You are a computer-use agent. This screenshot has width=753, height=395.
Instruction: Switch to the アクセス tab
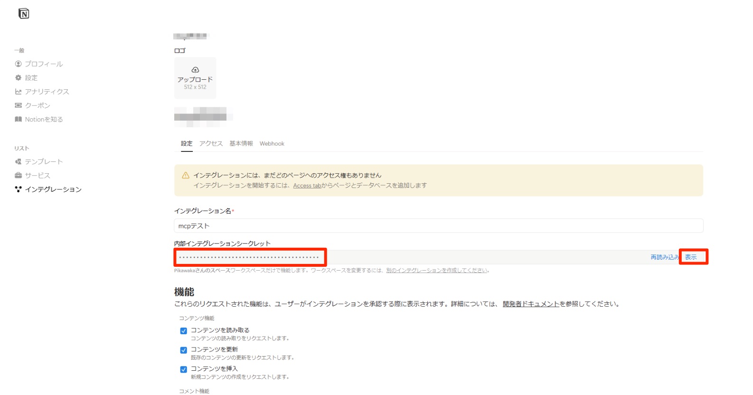pos(211,143)
